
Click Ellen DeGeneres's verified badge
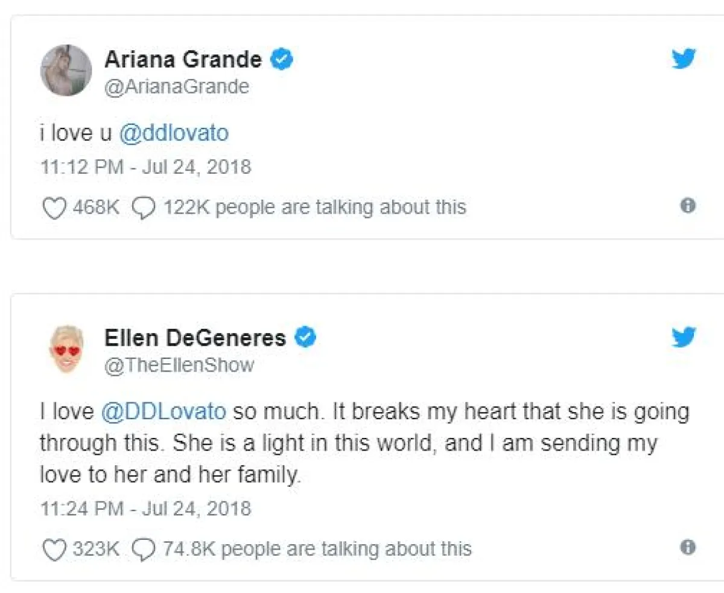(305, 337)
